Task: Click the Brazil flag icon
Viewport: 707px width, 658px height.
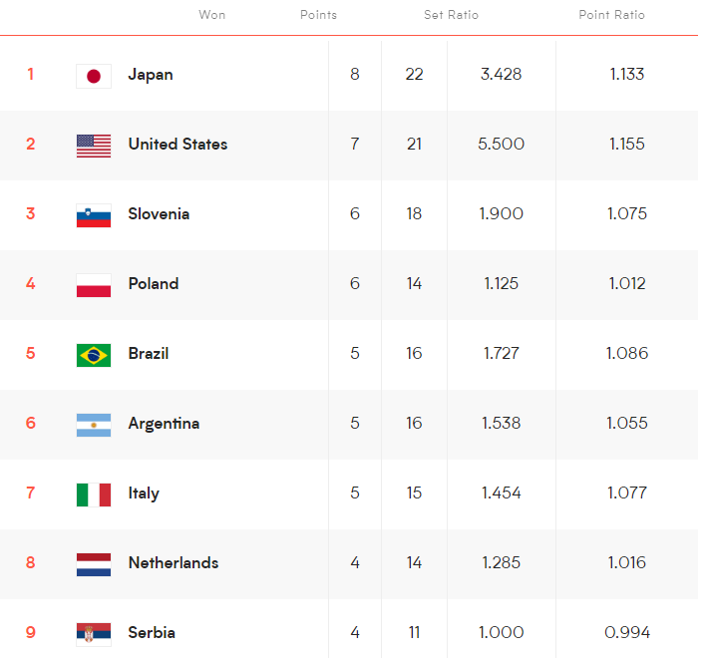Action: [x=94, y=355]
